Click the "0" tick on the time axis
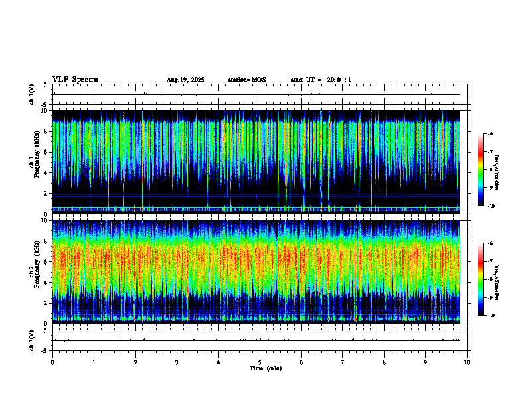The width and height of the screenshot is (526, 406). (x=52, y=362)
